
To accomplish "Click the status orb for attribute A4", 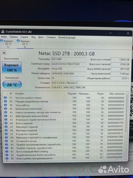I will coord(6,123).
